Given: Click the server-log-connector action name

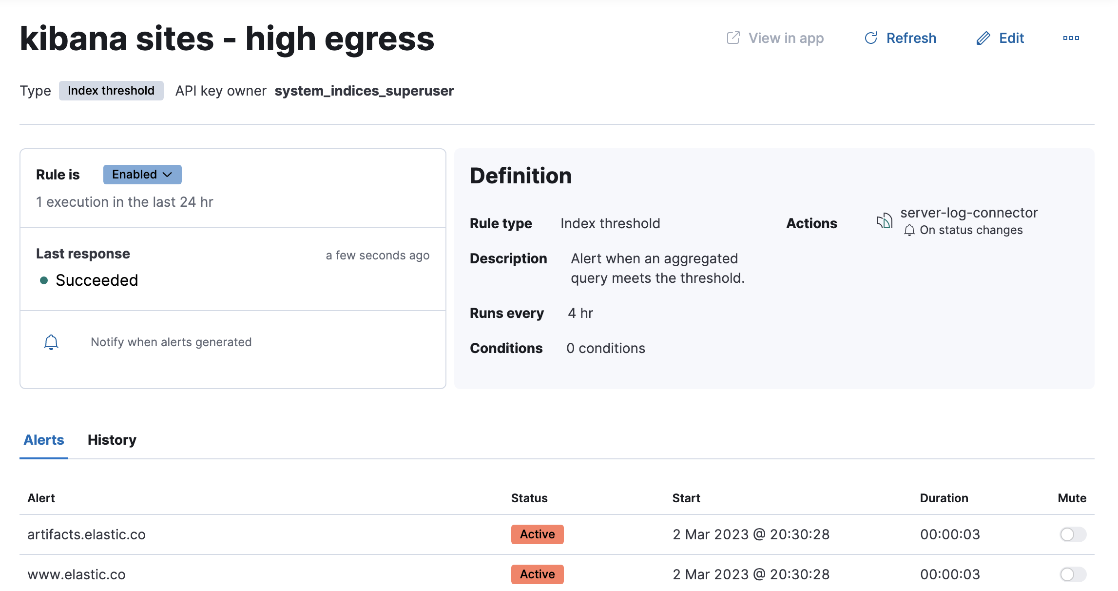Looking at the screenshot, I should 968,213.
